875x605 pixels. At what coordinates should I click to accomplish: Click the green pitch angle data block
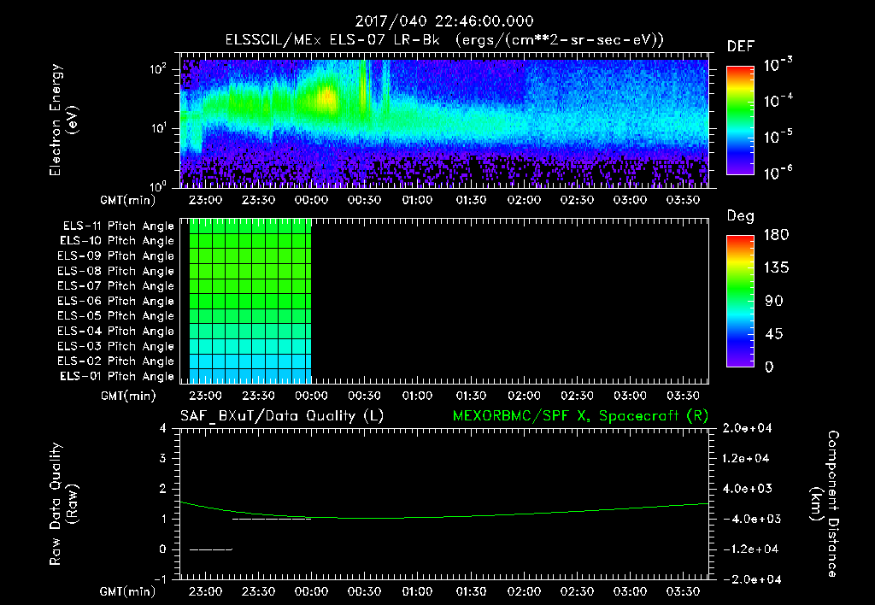click(x=250, y=301)
